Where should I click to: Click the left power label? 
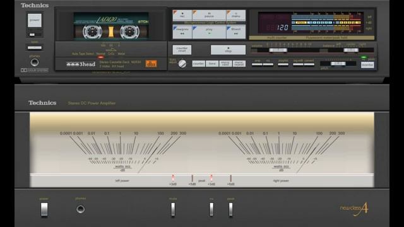(122, 181)
